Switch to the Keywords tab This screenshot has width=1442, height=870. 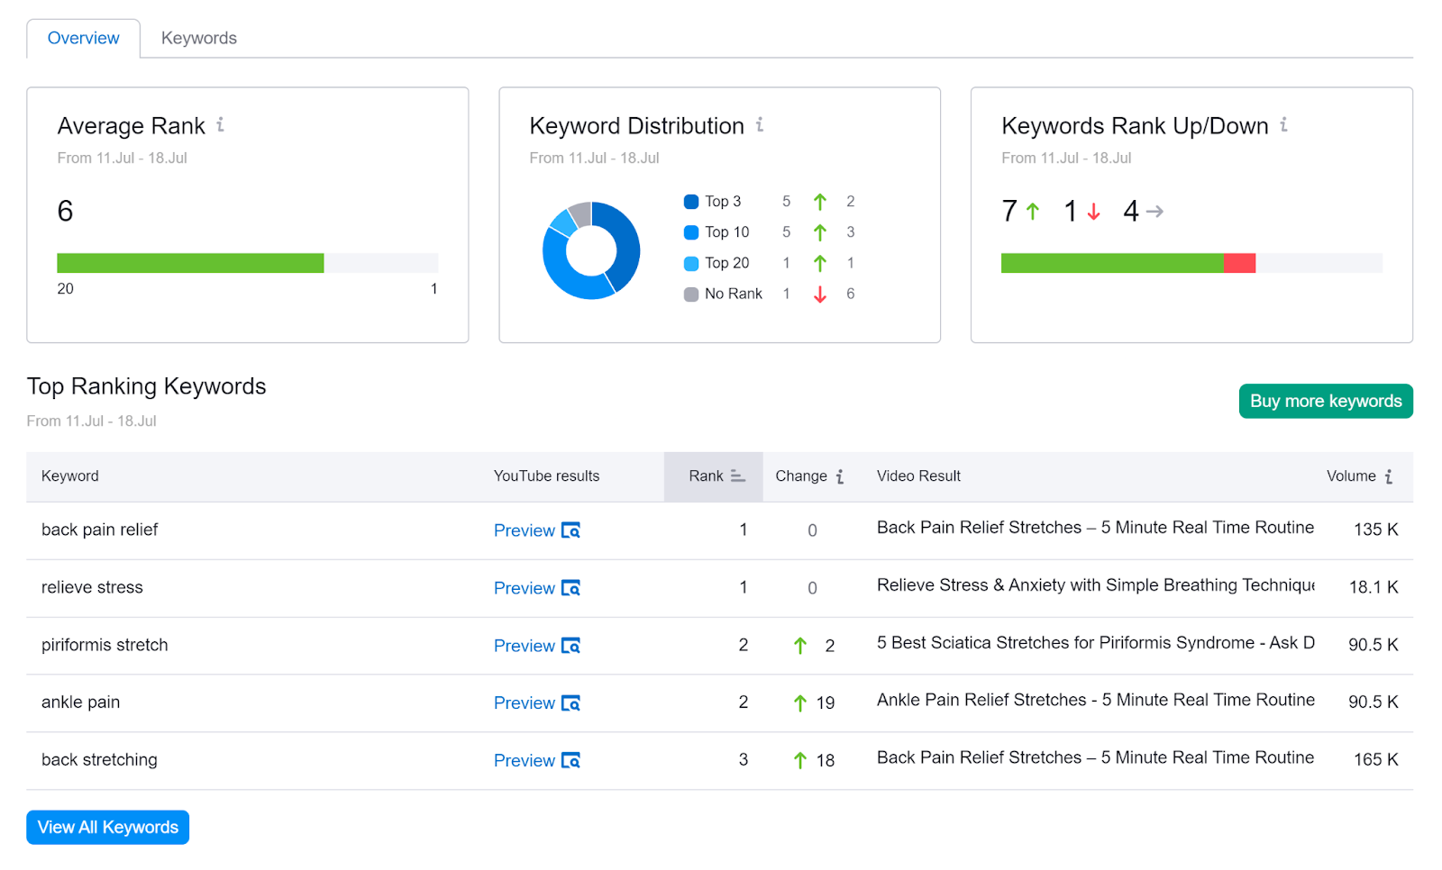point(198,38)
